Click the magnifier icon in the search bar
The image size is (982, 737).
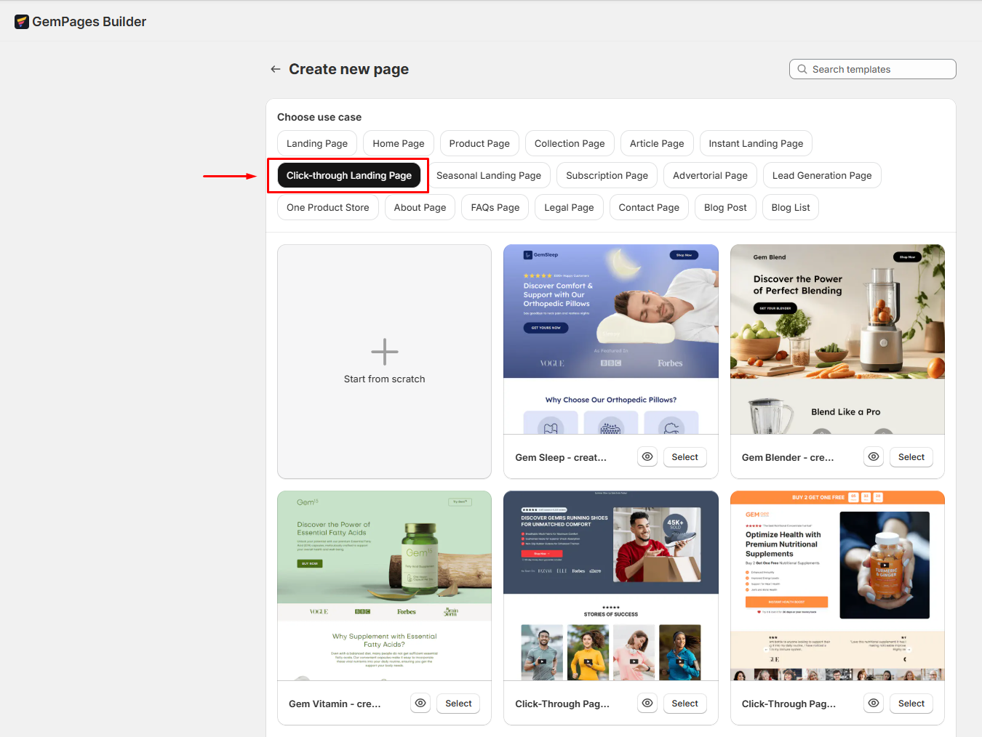point(802,68)
